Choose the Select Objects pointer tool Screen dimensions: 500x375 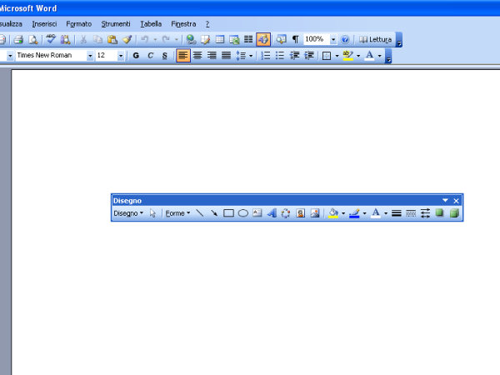tap(153, 213)
